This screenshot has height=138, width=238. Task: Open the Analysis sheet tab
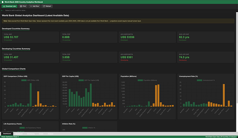[50, 134]
